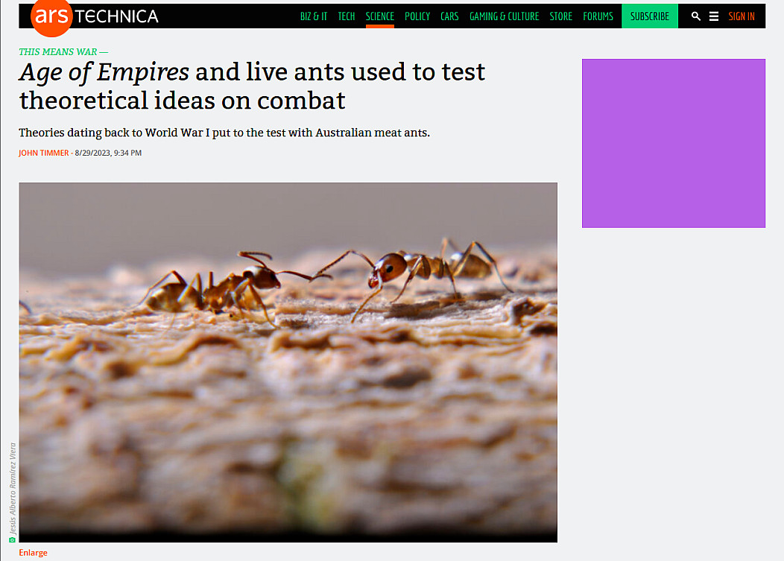Click the camera icon beside photo credit
The image size is (784, 561).
[x=12, y=539]
